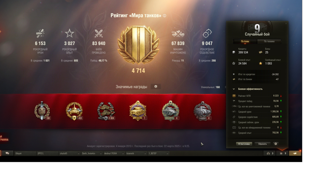Close the chydo65 chat tab
Viewport: 328px width, 184px height.
pyautogui.click(x=78, y=154)
